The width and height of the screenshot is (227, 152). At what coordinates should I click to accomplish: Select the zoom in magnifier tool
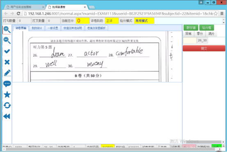click(x=7, y=29)
